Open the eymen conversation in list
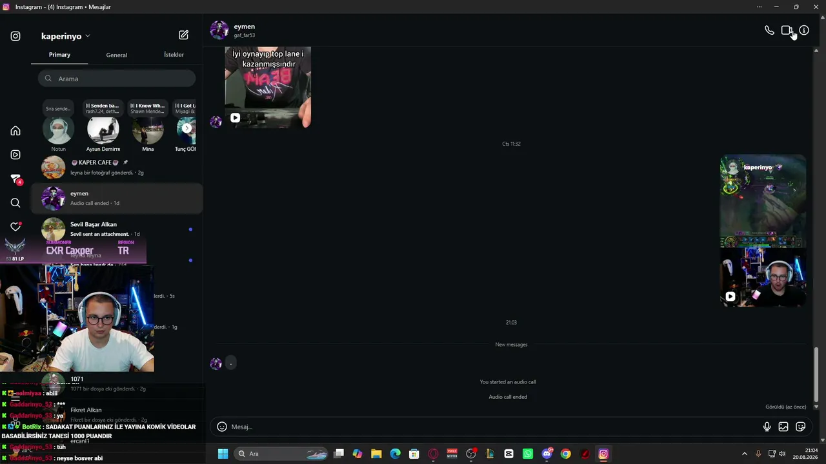The image size is (826, 464). pyautogui.click(x=117, y=198)
